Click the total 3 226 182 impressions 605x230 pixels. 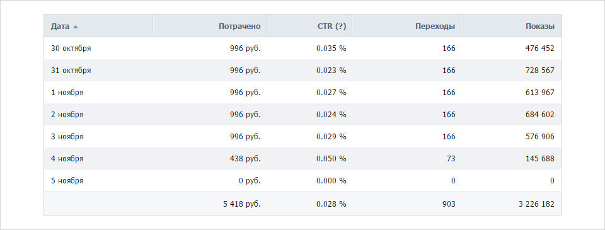[x=536, y=204]
